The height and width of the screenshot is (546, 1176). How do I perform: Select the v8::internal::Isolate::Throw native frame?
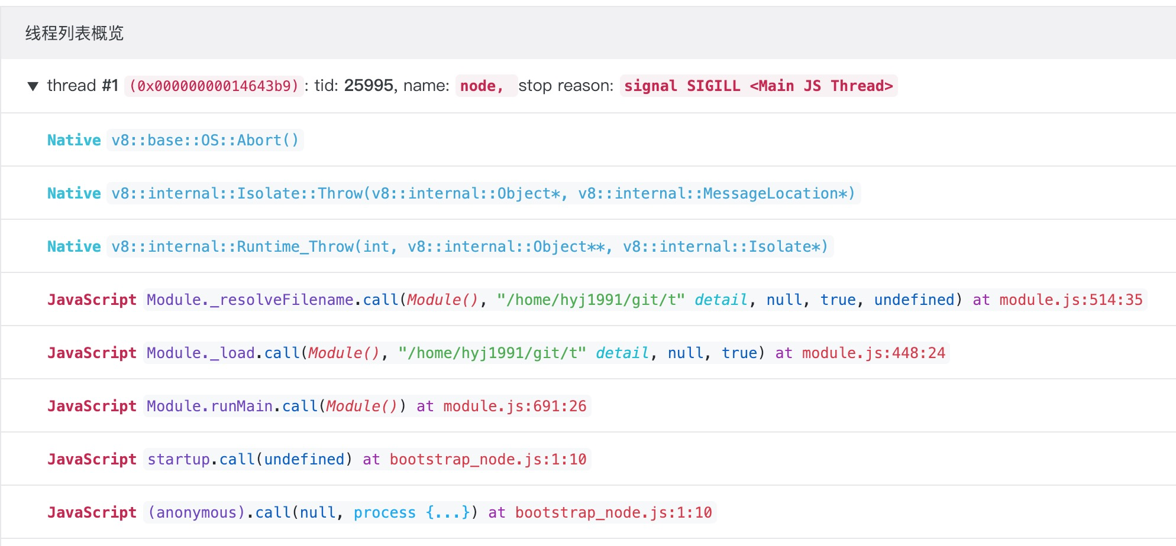click(483, 193)
